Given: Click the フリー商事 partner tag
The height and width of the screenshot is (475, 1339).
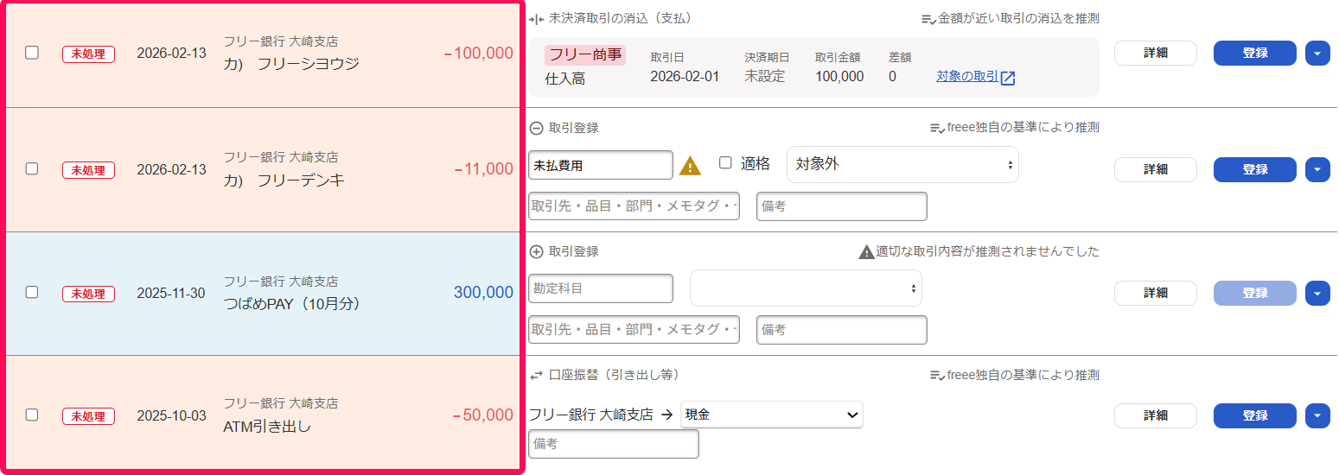Looking at the screenshot, I should click(x=585, y=55).
